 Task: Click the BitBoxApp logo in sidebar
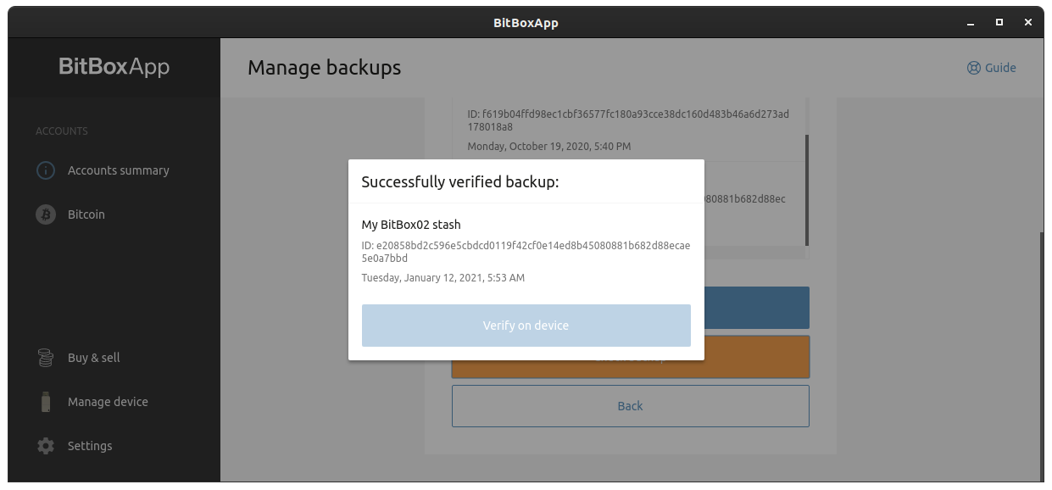(114, 67)
